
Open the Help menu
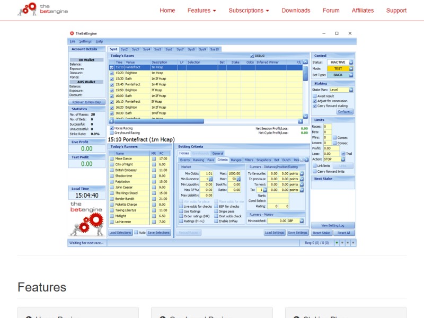tap(99, 41)
